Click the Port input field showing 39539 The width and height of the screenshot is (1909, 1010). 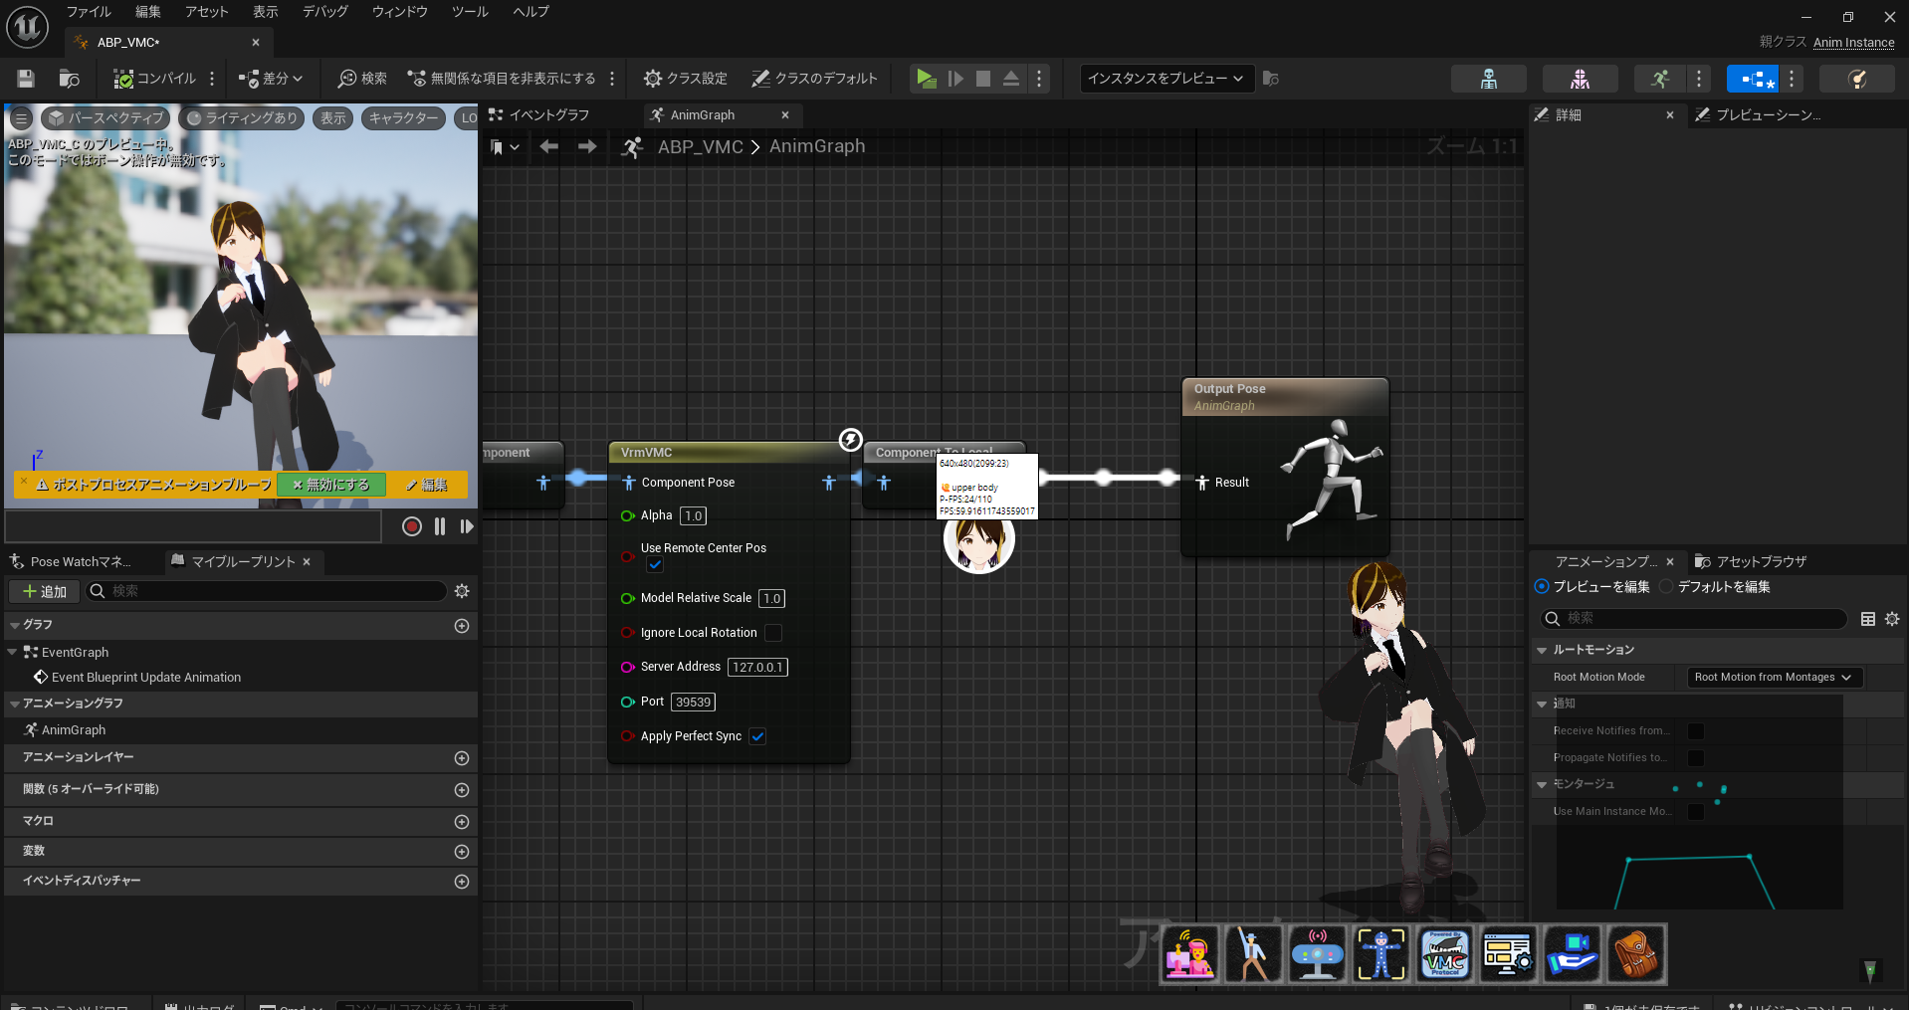(x=693, y=702)
